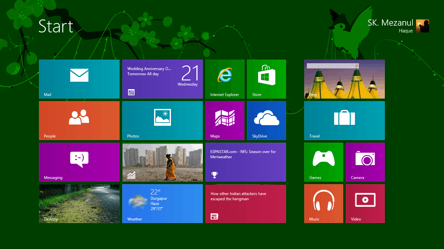444x249 pixels.
Task: Open the Mail envelope icon
Action: 79,75
